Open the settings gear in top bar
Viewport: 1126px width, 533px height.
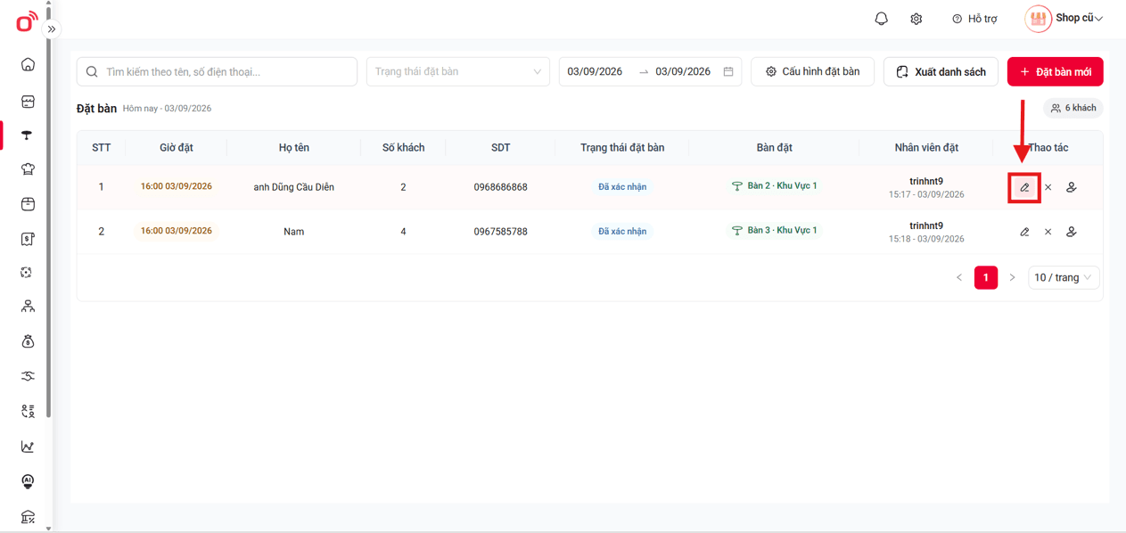(916, 19)
